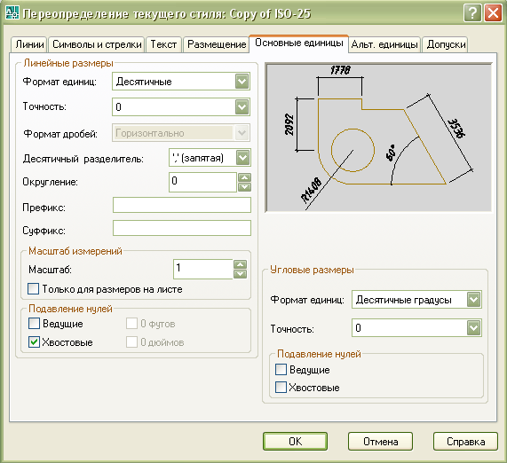Image resolution: width=507 pixels, height=463 pixels.
Task: Click the Суффикс text field
Action: click(x=182, y=228)
